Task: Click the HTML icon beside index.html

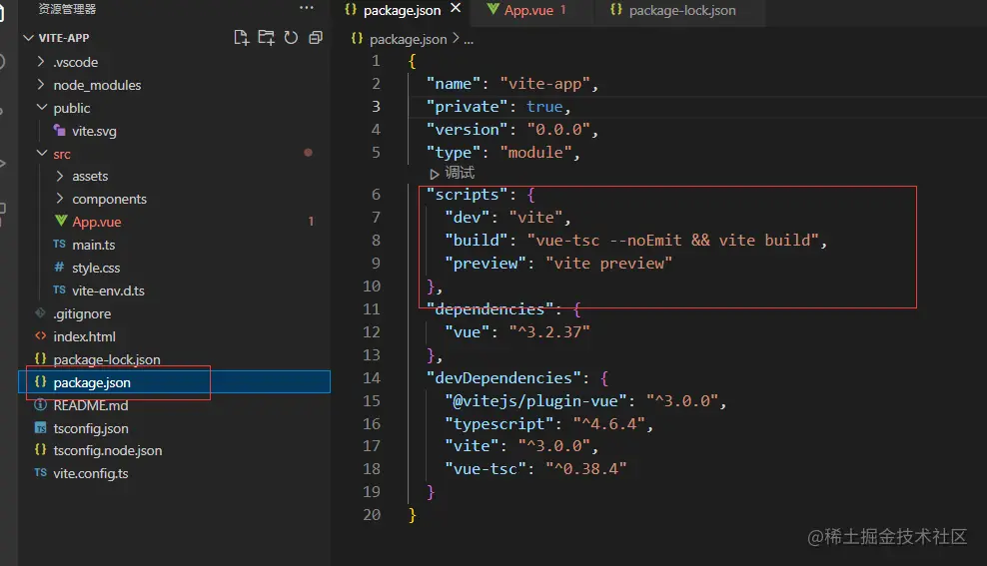Action: click(x=40, y=335)
